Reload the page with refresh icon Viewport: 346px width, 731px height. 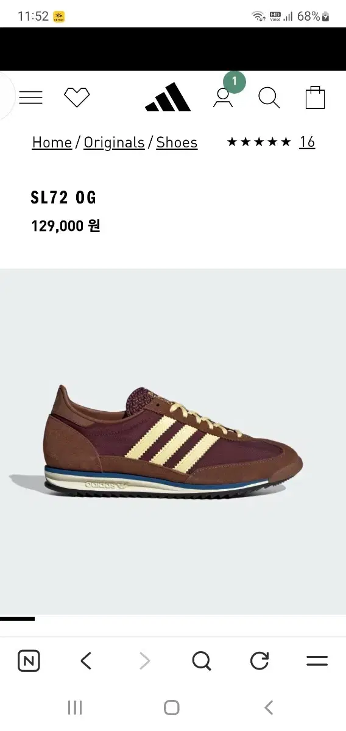point(259,661)
